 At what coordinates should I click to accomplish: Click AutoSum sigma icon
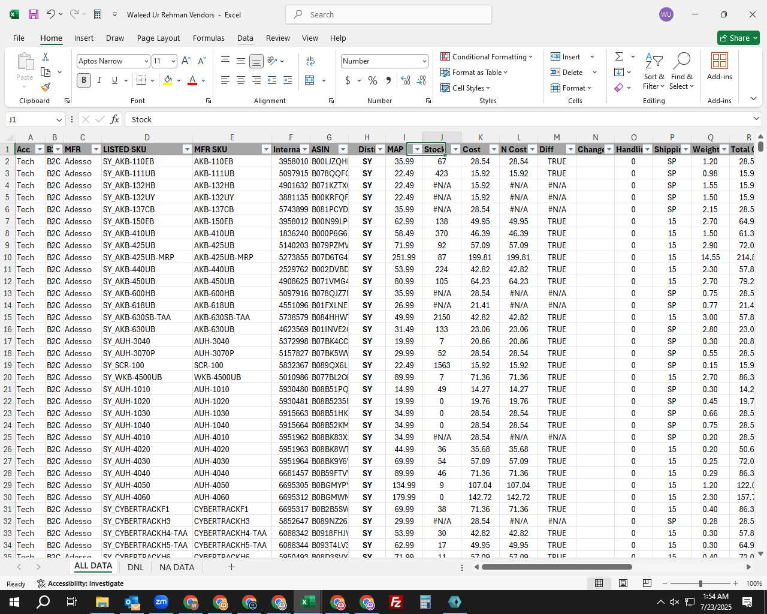(619, 56)
